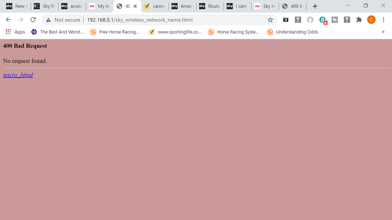Switch to the Sky Hub tab
Viewport: 392px width, 220px height.
[x=265, y=6]
